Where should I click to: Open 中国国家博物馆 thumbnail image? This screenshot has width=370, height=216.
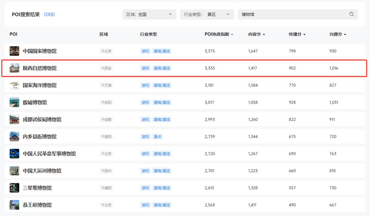pyautogui.click(x=14, y=51)
